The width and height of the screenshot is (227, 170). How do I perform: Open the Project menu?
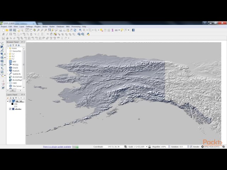pyautogui.click(x=4, y=27)
